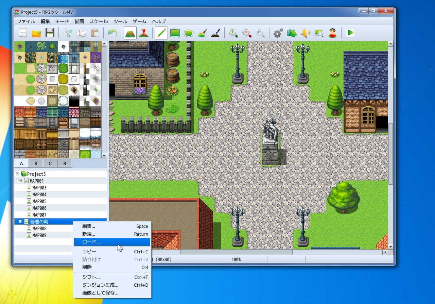Click 画像として保存... in context menu
The height and width of the screenshot is (304, 435).
tap(100, 293)
